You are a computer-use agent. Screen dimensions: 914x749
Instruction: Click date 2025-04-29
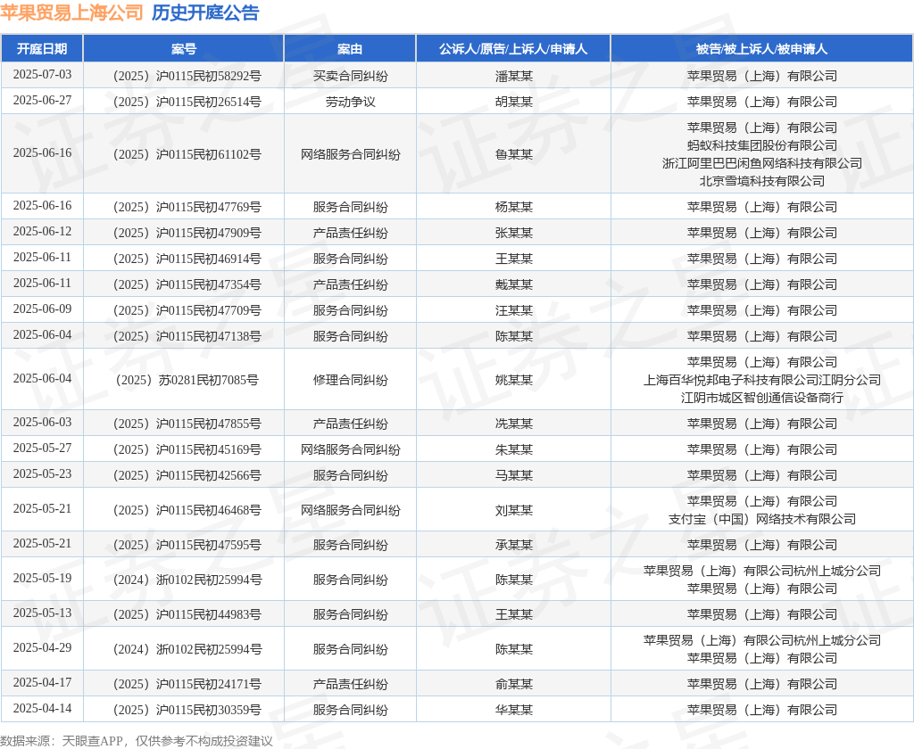coord(42,647)
